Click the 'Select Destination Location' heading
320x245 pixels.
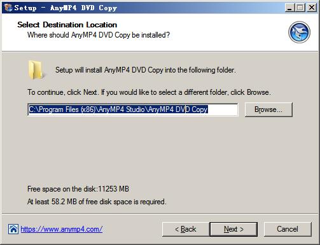click(67, 25)
